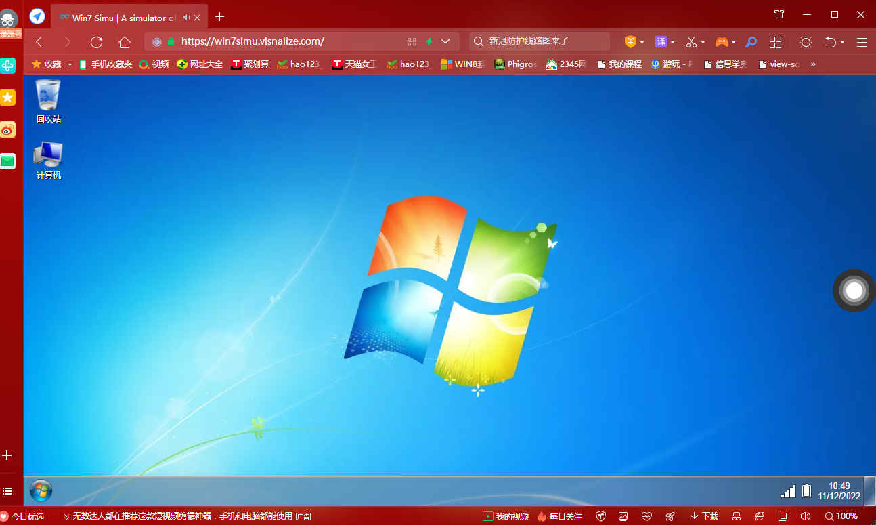Open the 手机收藏夹 bookmark

pyautogui.click(x=105, y=64)
